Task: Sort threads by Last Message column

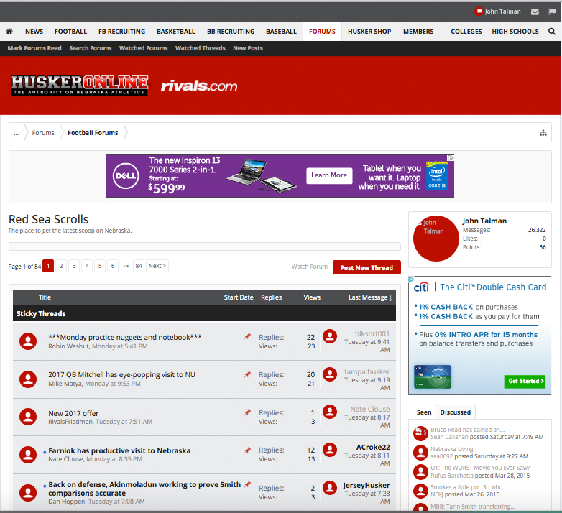Action: coord(370,297)
